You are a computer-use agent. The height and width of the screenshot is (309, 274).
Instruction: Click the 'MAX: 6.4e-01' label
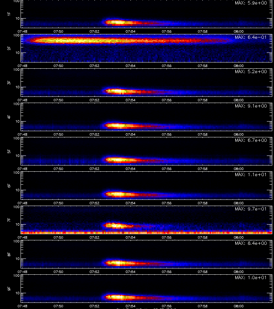point(251,37)
